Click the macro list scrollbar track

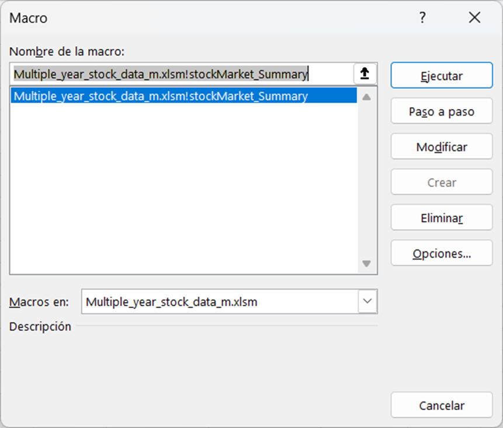click(367, 181)
